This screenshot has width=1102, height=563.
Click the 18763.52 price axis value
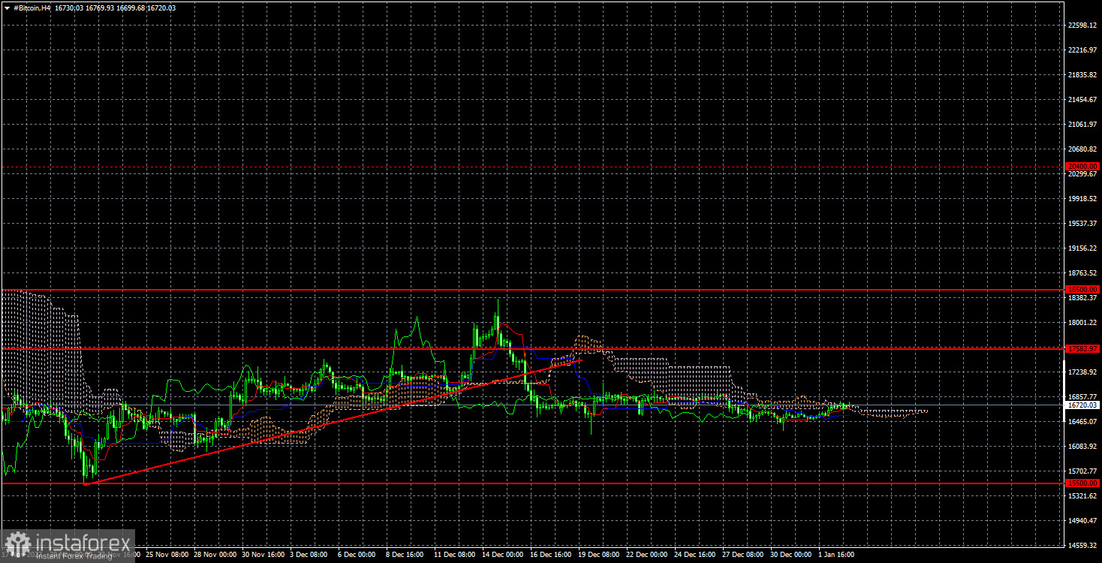pyautogui.click(x=1082, y=273)
